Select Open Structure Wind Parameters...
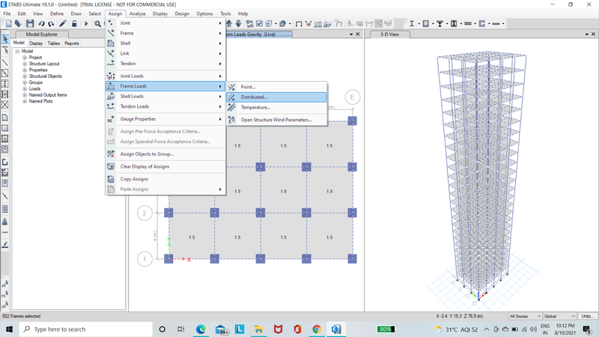599x337 pixels. tap(277, 120)
